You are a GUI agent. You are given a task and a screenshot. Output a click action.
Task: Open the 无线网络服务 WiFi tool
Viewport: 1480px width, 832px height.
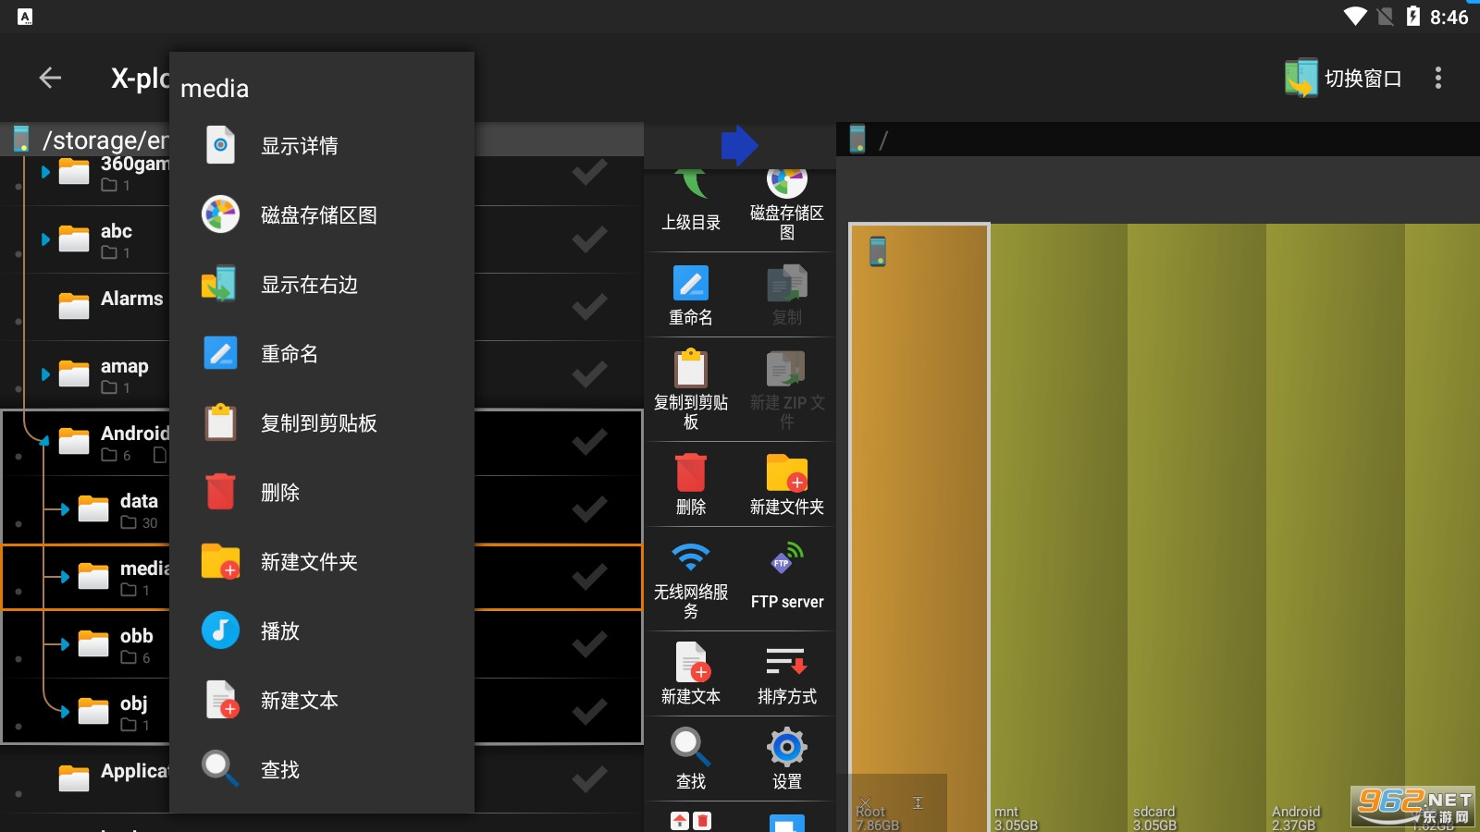(691, 581)
